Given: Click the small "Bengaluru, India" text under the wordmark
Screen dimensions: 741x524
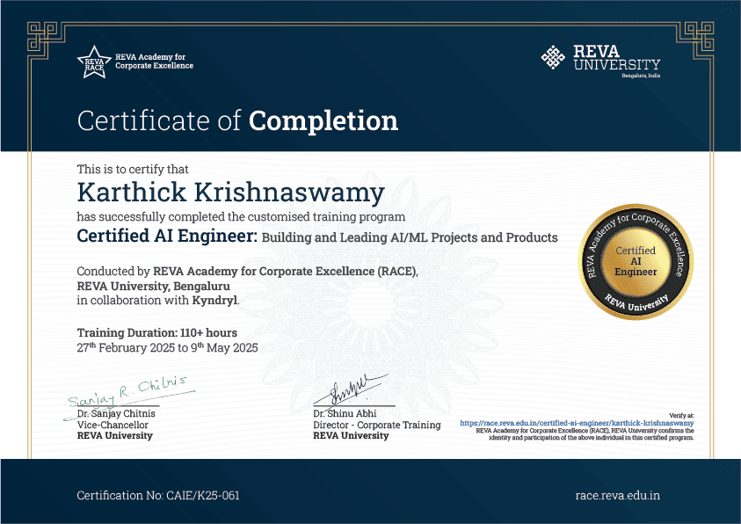Looking at the screenshot, I should pos(641,76).
